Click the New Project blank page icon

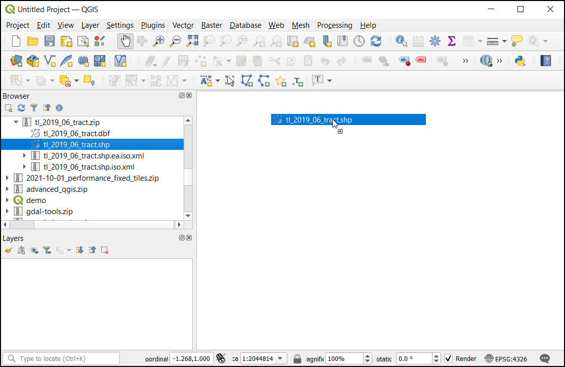click(16, 41)
